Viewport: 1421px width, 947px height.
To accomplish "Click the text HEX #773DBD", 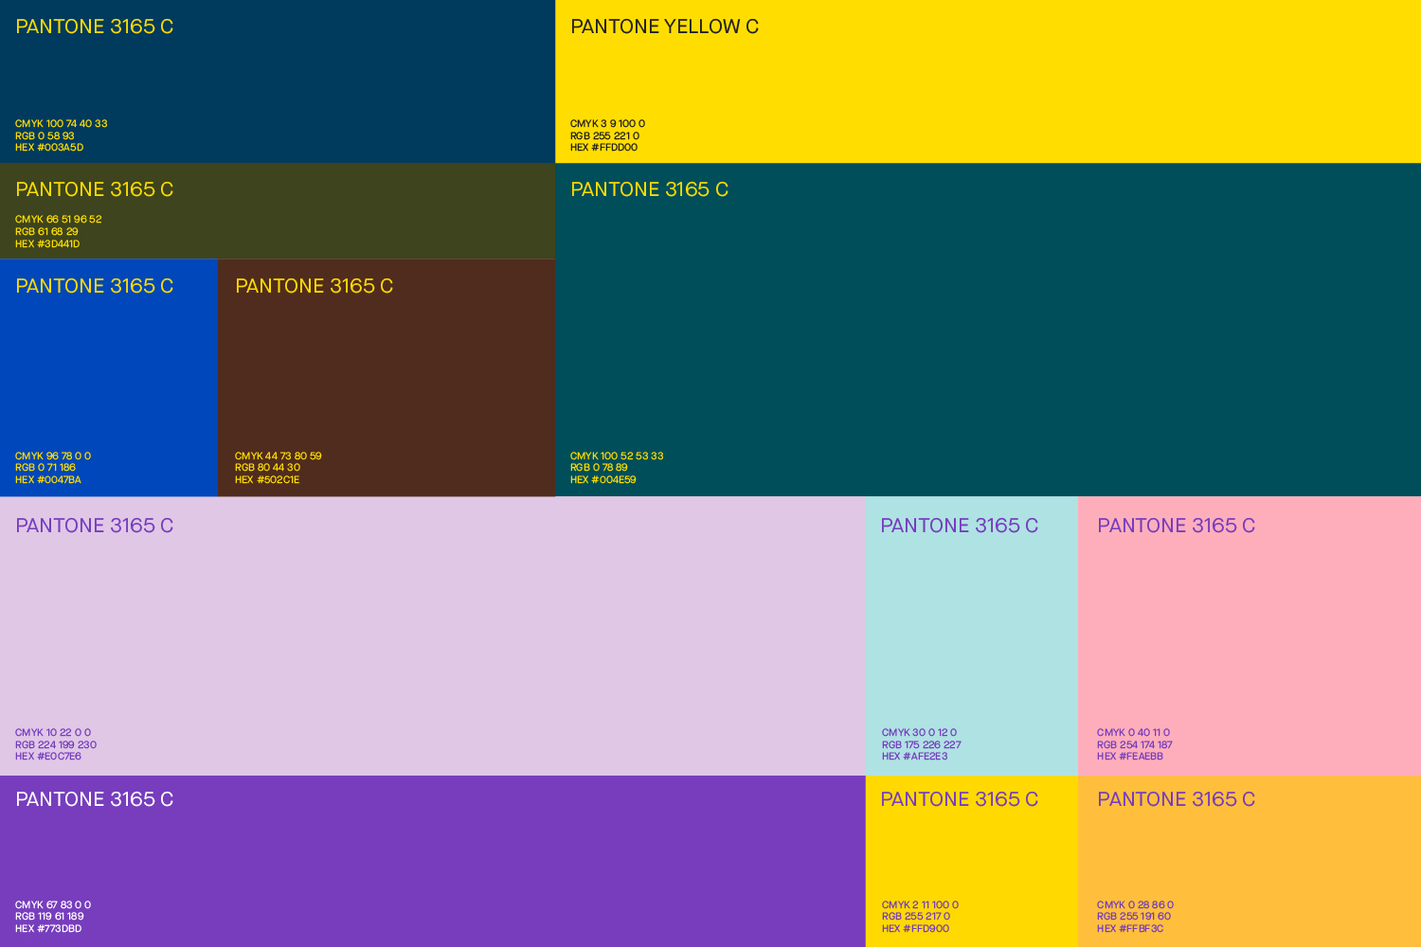I will click(x=48, y=929).
